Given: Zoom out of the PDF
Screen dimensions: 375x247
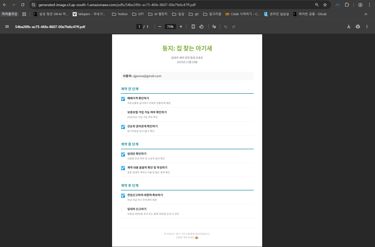Looking at the screenshot, I should (x=159, y=27).
